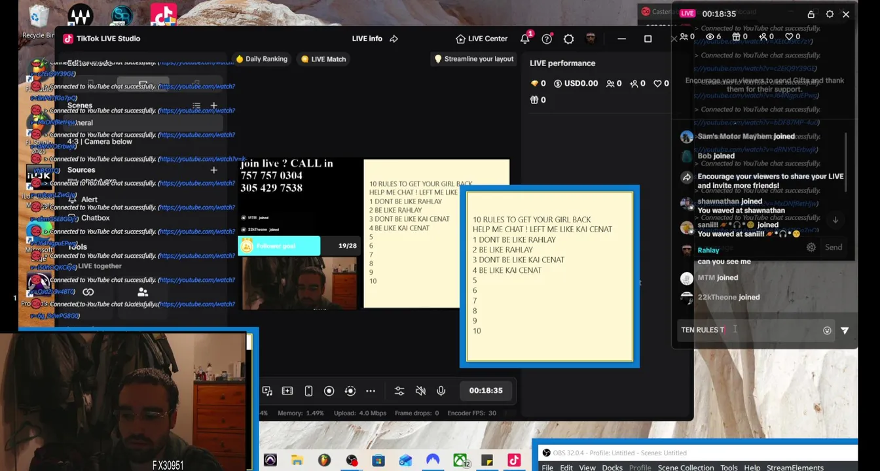Image resolution: width=880 pixels, height=471 pixels.
Task: Click the notification bell in TikTok LIVE Studio
Action: 525,39
